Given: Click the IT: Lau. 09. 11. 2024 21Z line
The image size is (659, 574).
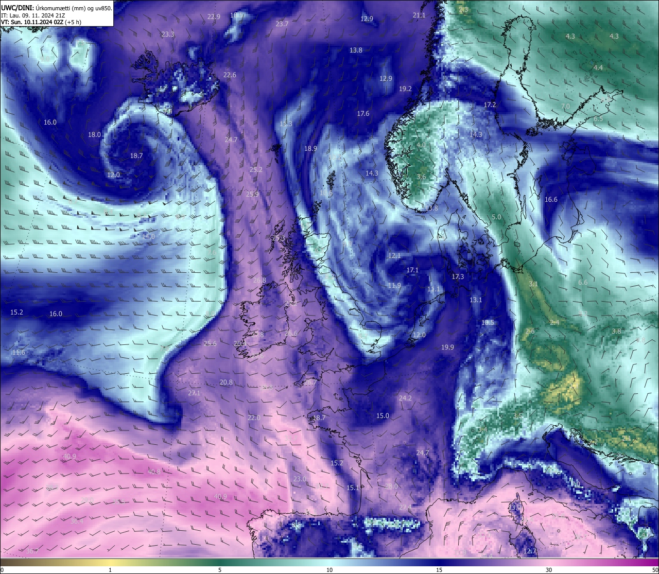Looking at the screenshot, I should (33, 15).
